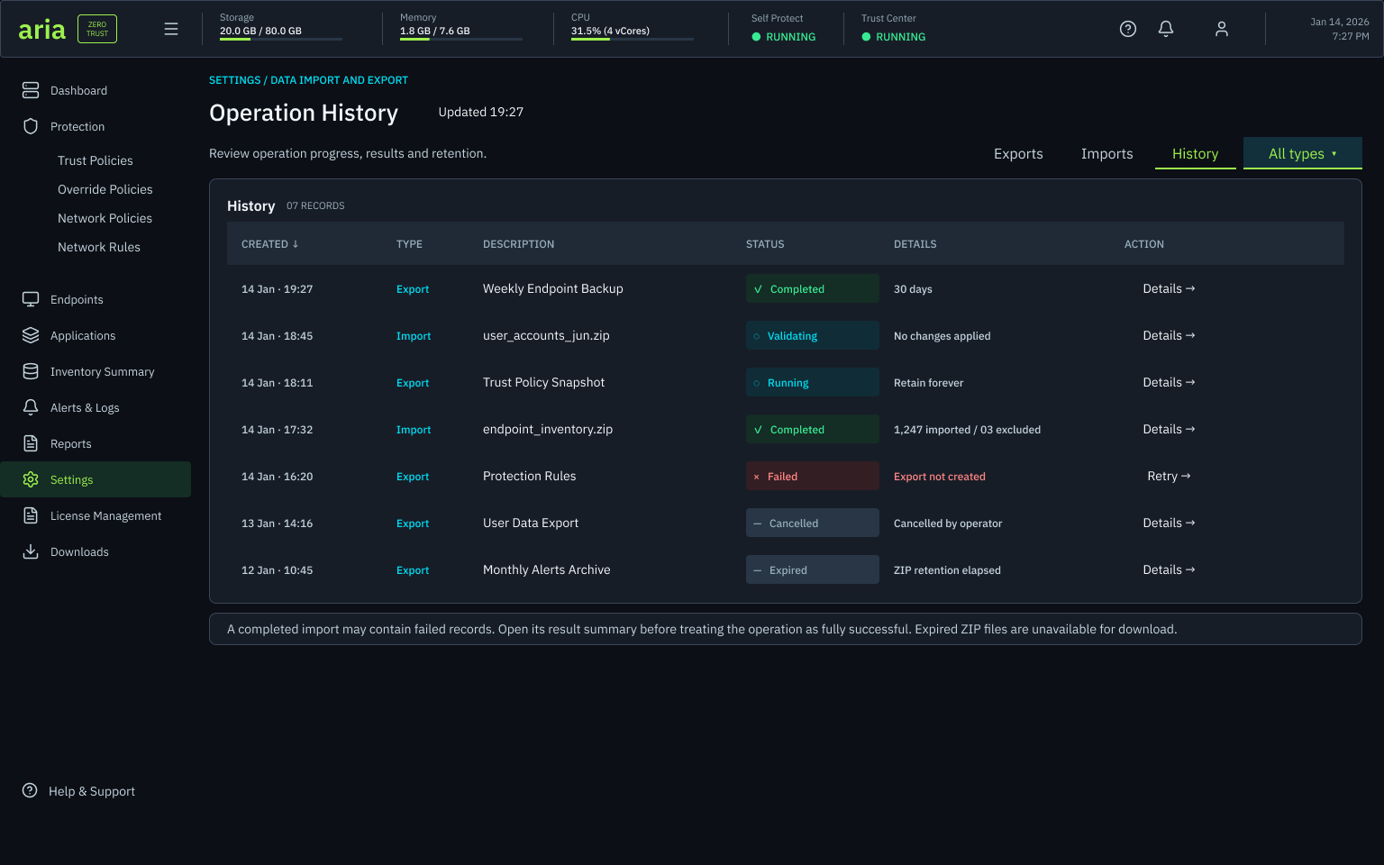Click 'Jan 14, 2026' date in header
The image size is (1384, 865).
click(x=1340, y=22)
